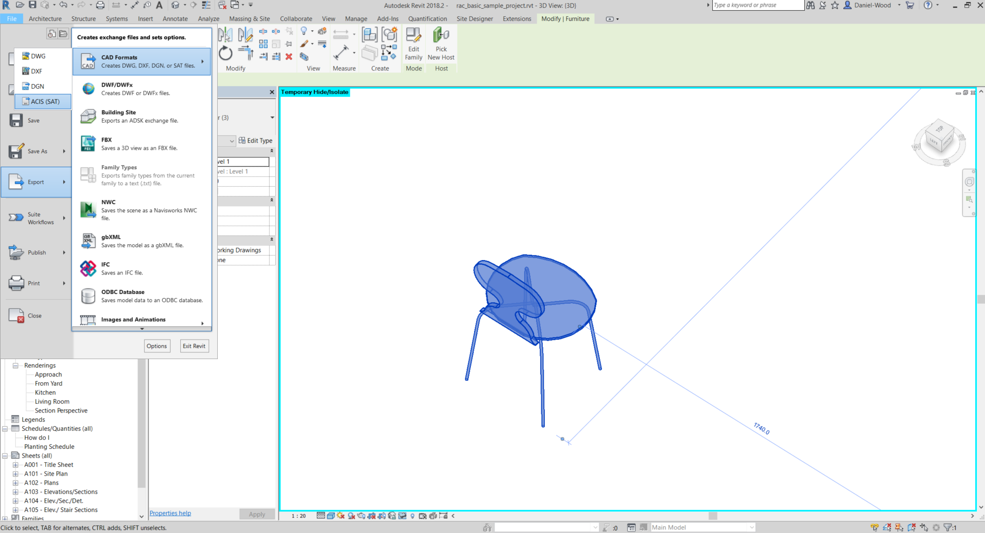This screenshot has height=533, width=985.
Task: Open the Main Model design options dropdown
Action: (703, 527)
